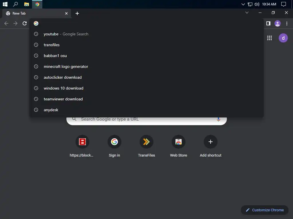
Task: Select the 'transfiles' suggestion
Action: [x=146, y=45]
